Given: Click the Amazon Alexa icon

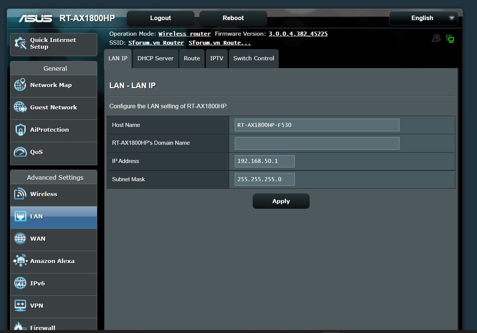Looking at the screenshot, I should click(x=20, y=261).
